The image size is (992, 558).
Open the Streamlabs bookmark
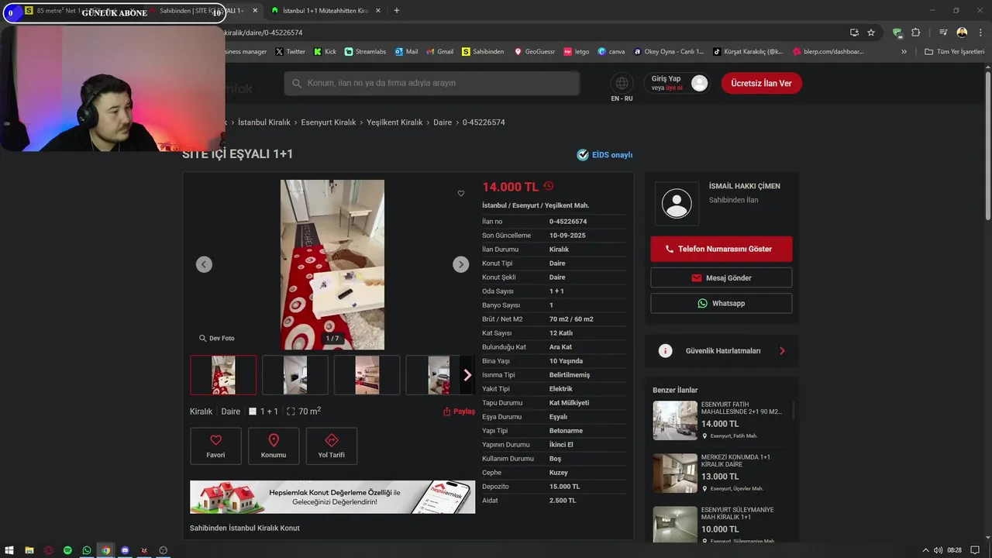click(x=365, y=51)
